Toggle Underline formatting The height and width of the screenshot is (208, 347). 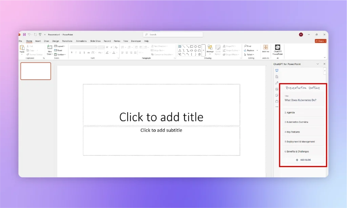pos(80,52)
